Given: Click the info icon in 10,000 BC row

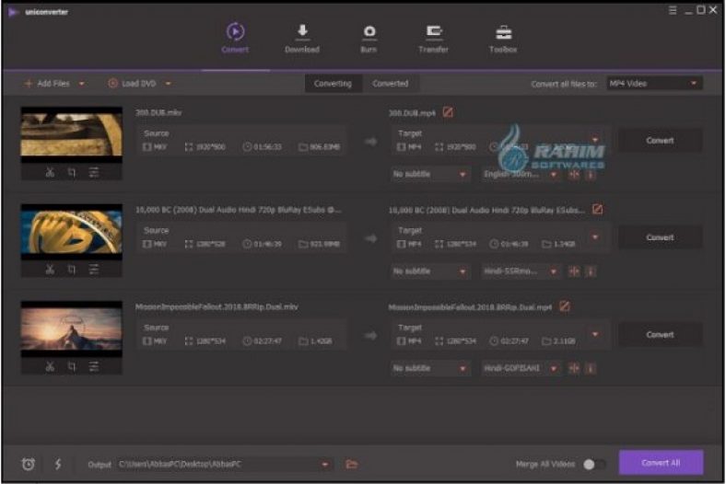Looking at the screenshot, I should (x=591, y=271).
